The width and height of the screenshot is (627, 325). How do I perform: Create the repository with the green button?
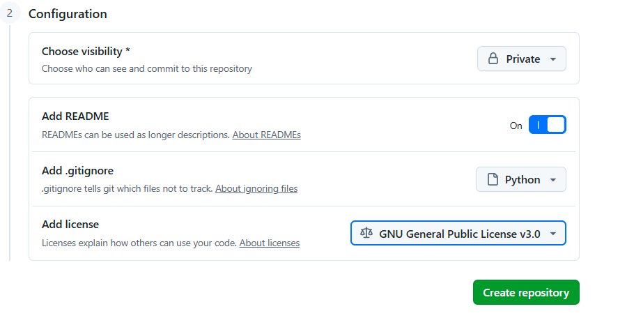pyautogui.click(x=526, y=292)
